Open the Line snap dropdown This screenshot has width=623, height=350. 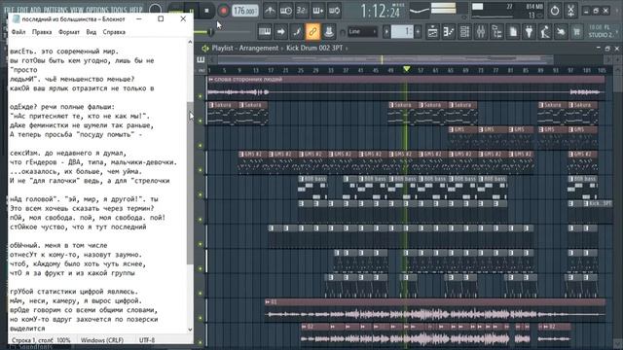[x=362, y=32]
